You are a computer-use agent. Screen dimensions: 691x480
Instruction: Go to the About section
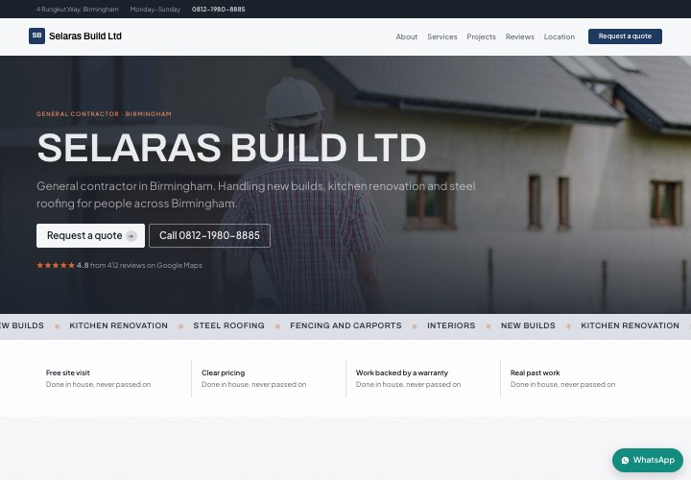[x=406, y=36]
